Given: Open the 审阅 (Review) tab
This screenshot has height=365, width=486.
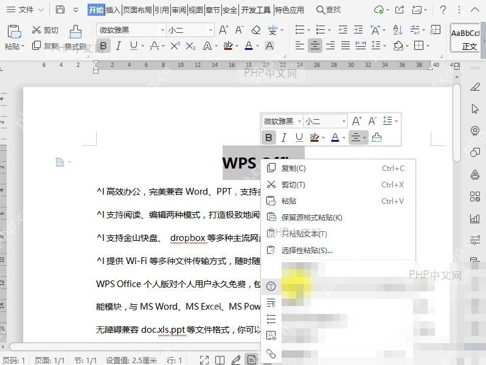Looking at the screenshot, I should coord(179,10).
